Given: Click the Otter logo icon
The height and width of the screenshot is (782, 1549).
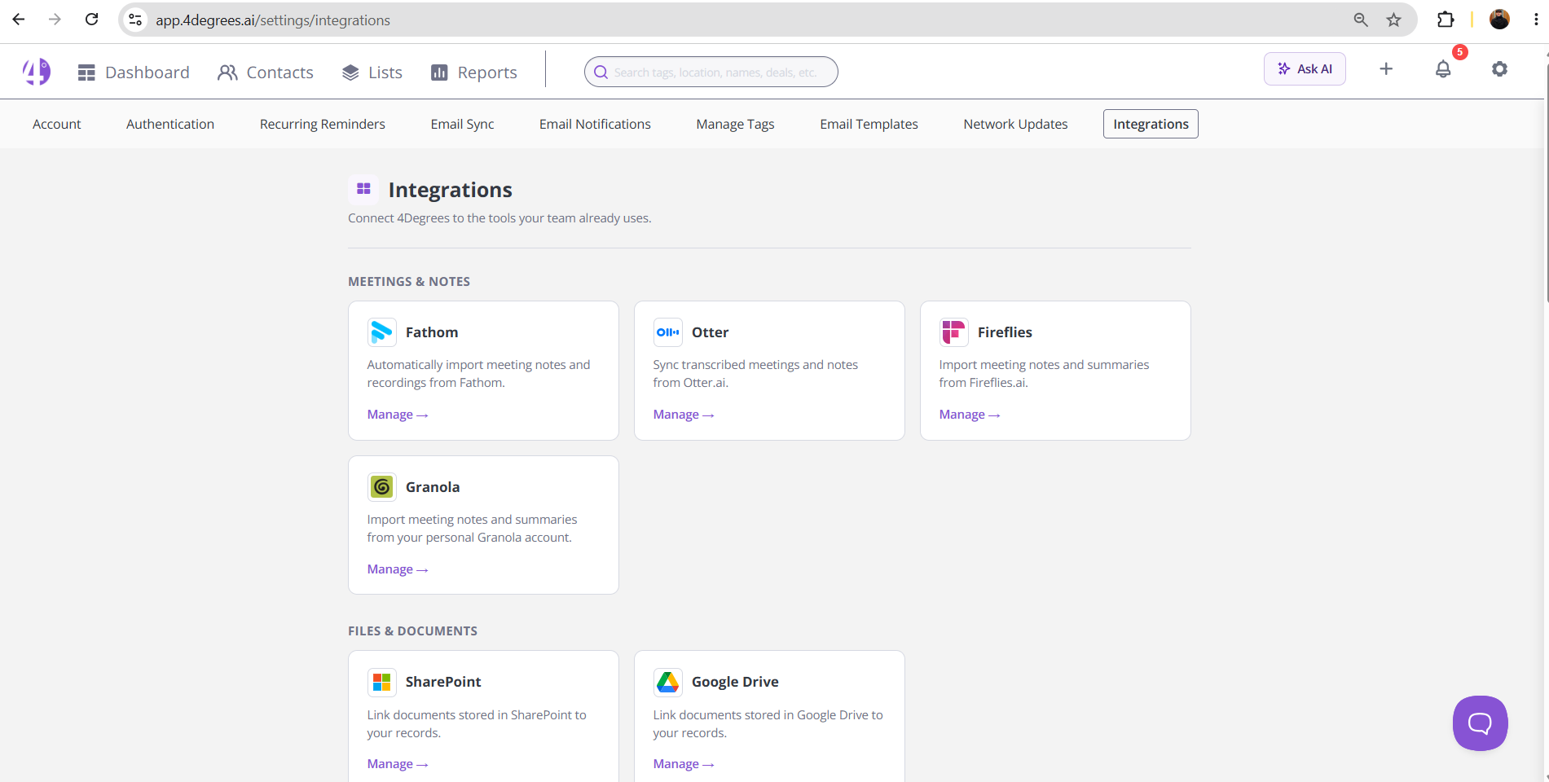Looking at the screenshot, I should [668, 332].
